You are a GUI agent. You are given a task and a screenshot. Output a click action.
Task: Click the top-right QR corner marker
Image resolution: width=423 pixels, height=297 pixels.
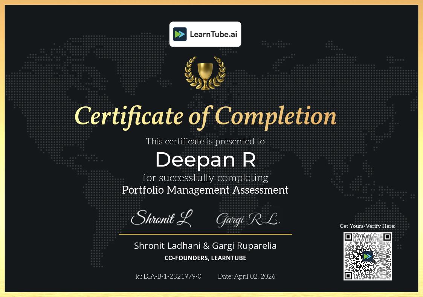tap(387, 237)
